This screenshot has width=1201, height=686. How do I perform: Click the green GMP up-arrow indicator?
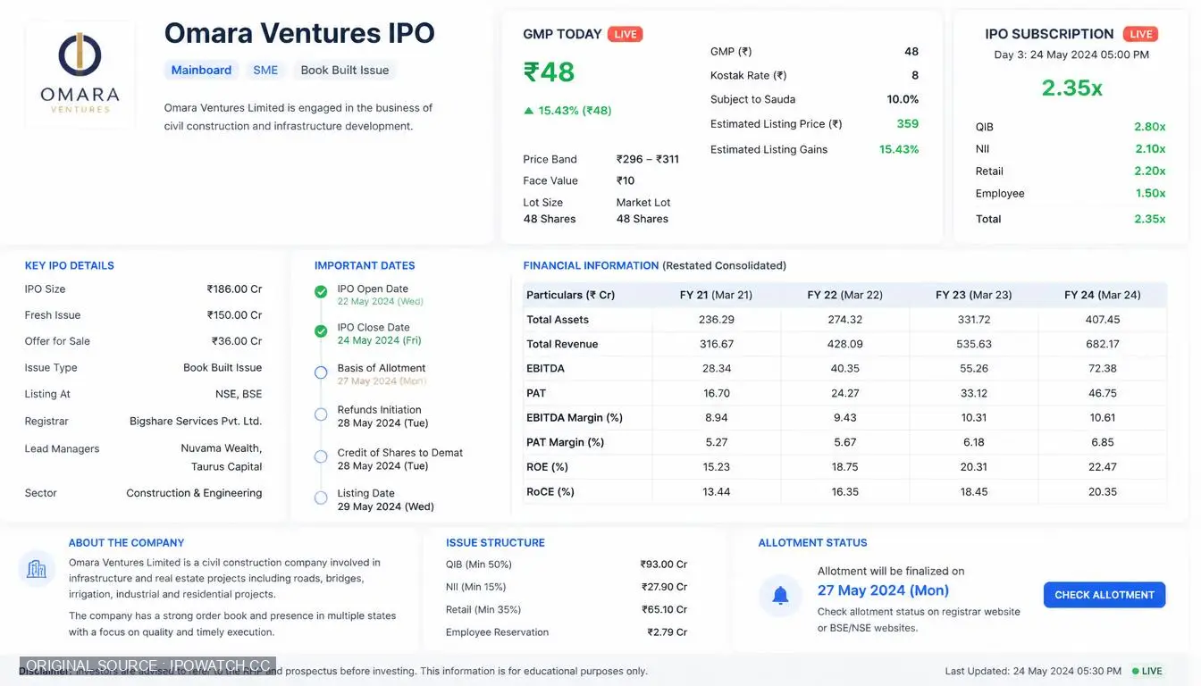point(529,111)
